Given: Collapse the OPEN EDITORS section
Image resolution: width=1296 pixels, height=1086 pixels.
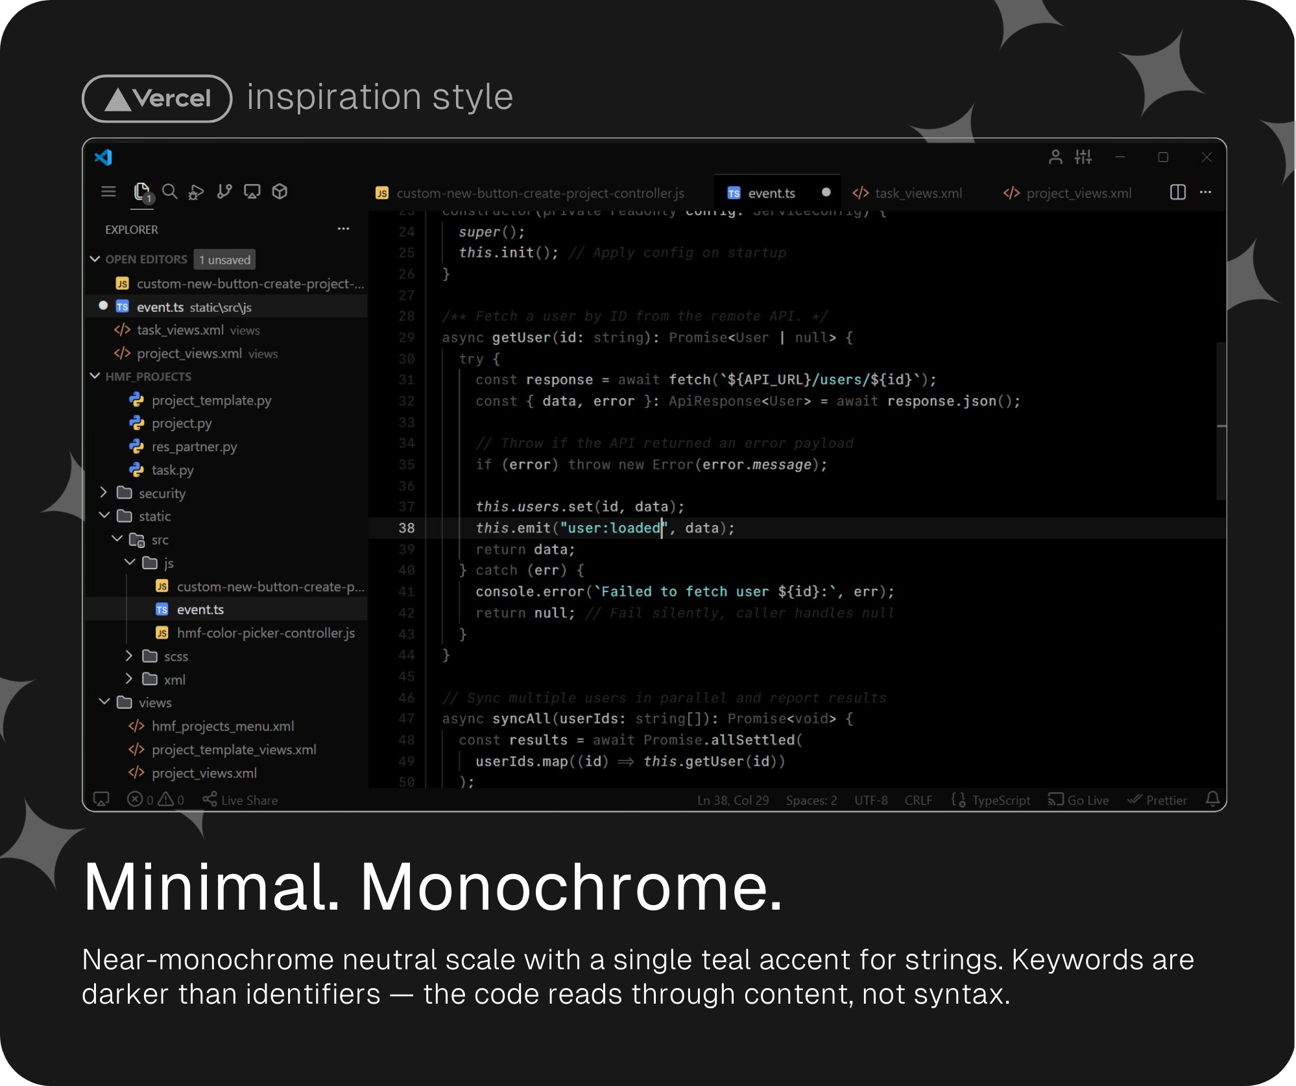Looking at the screenshot, I should (x=95, y=259).
